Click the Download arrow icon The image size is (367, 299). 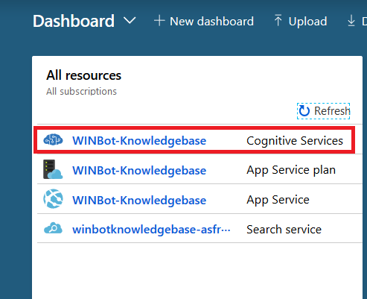pos(351,21)
